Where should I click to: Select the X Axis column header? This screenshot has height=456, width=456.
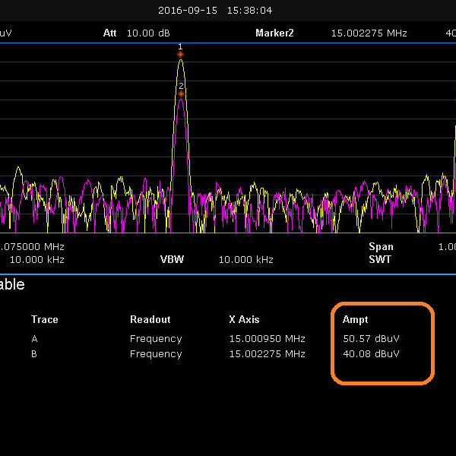[x=245, y=320]
